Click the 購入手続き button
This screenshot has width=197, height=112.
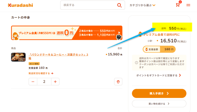pyautogui.click(x=159, y=93)
